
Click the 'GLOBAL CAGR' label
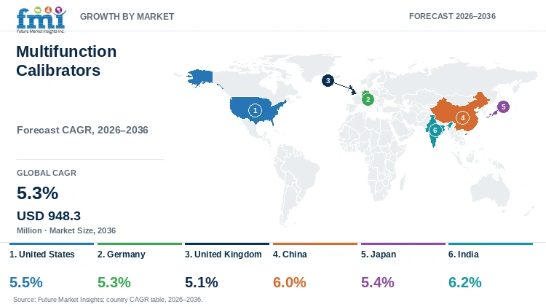[47, 173]
